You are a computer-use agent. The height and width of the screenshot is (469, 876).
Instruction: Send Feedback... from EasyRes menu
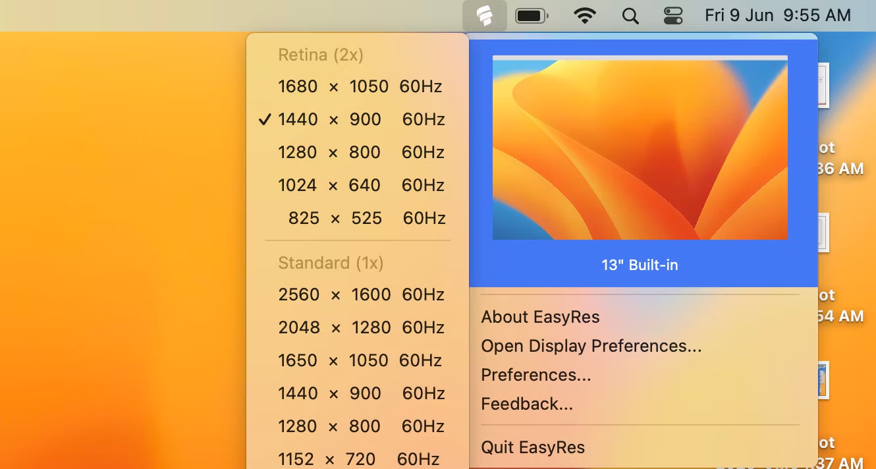(x=527, y=404)
